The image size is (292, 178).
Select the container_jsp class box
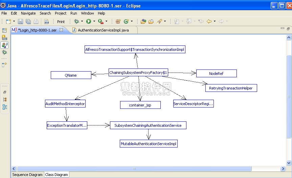click(140, 105)
